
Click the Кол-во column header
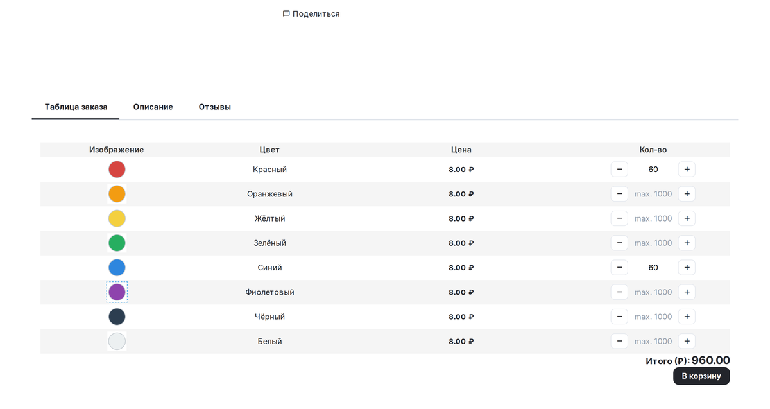(x=653, y=150)
